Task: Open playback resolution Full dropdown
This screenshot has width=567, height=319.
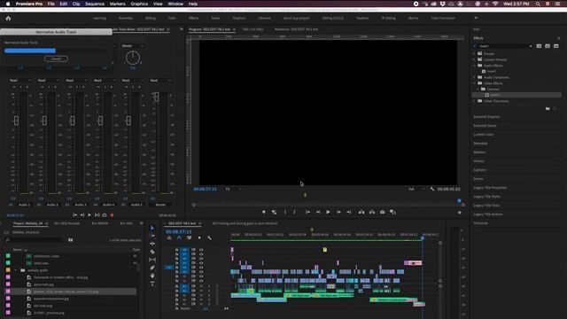Action: pyautogui.click(x=416, y=189)
